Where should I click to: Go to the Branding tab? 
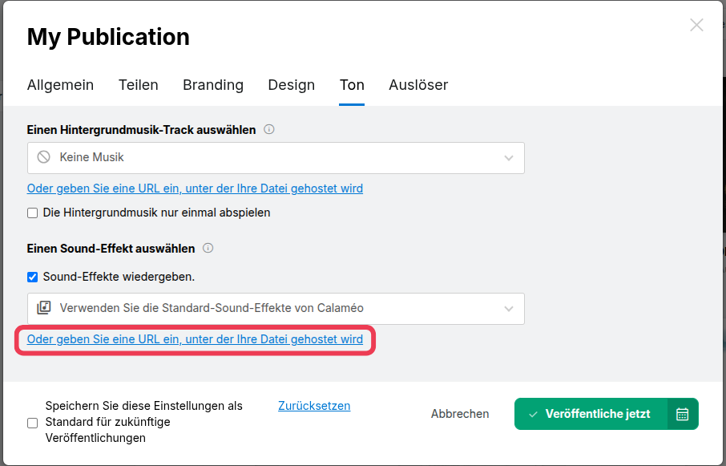pos(213,85)
